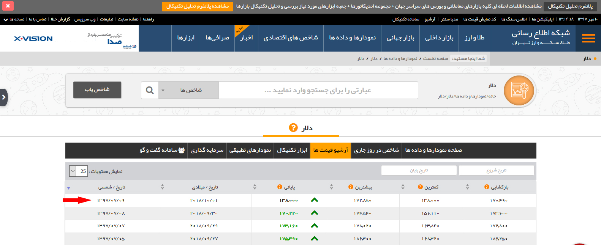Click the help icon next to بازگشایی column
Screen dimensions: 601x245
tap(487, 187)
